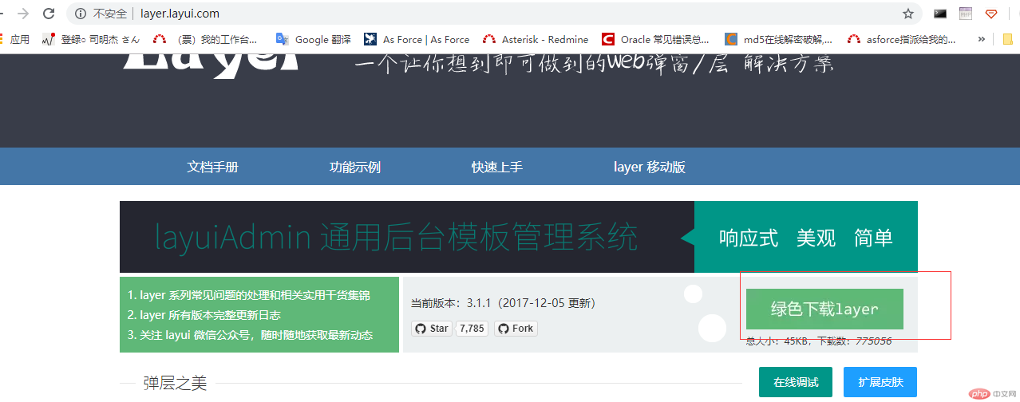This screenshot has height=402, width=1020.
Task: Click the address bar URL field
Action: (x=479, y=14)
